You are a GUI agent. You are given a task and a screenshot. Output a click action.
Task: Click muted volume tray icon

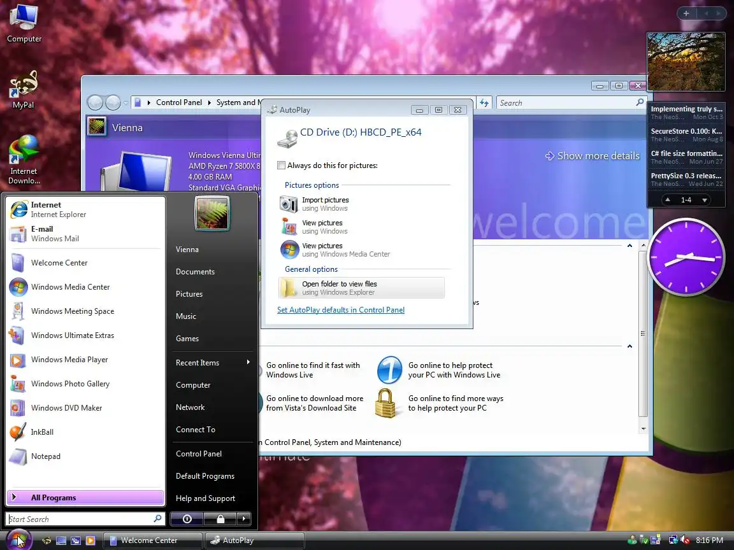click(685, 540)
